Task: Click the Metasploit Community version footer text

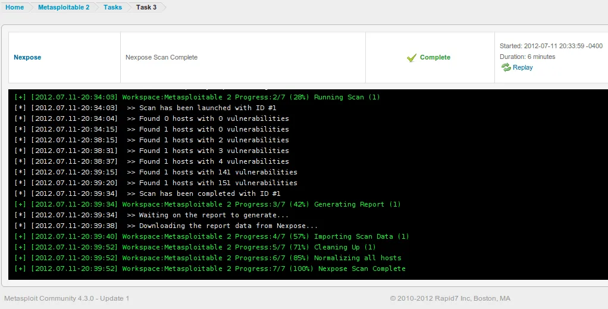Action: (67, 298)
